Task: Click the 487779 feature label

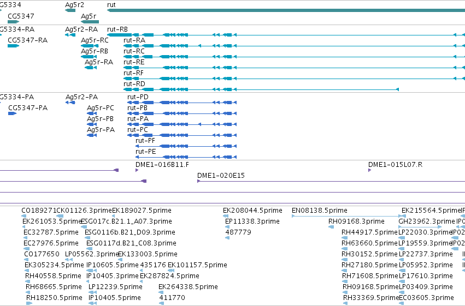Action: pyautogui.click(x=238, y=232)
